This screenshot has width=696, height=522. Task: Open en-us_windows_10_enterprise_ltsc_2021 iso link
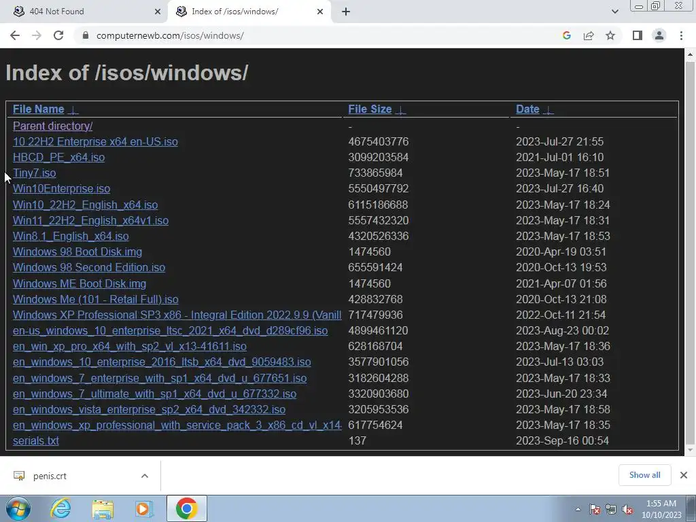coord(170,331)
